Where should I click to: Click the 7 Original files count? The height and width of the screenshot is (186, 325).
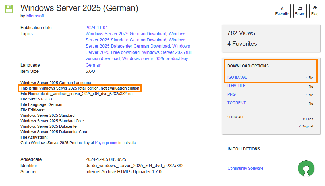coord(306,126)
